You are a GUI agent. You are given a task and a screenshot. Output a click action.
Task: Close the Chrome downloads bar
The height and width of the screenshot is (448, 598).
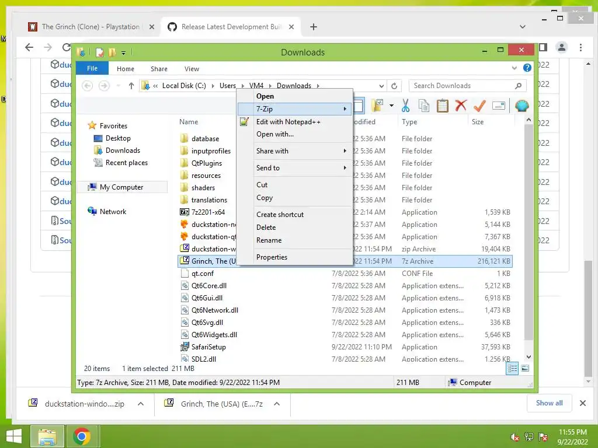coord(583,403)
